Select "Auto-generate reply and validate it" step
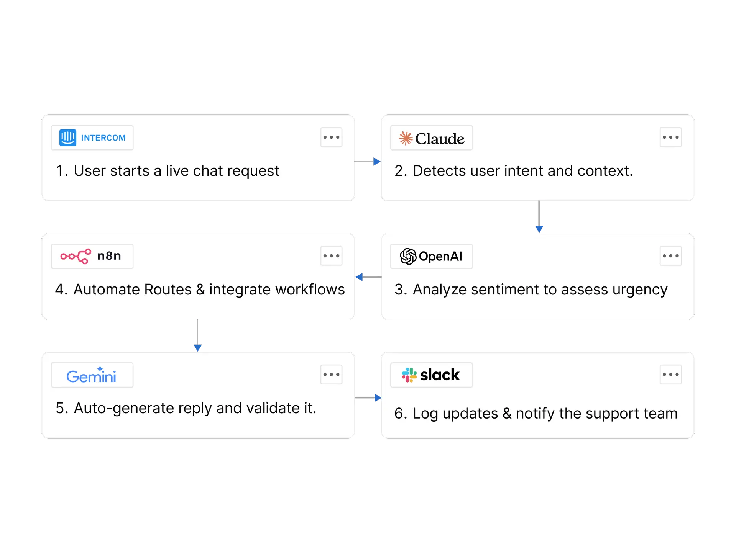The height and width of the screenshot is (553, 736). [186, 408]
